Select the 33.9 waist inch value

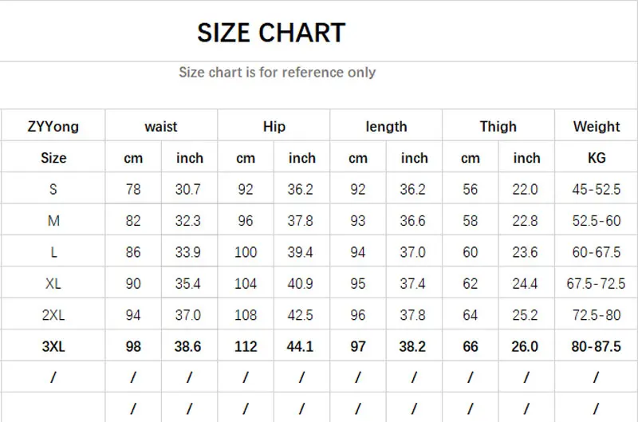coord(189,252)
